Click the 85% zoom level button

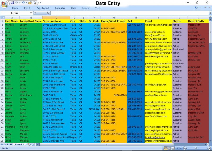point(179,148)
